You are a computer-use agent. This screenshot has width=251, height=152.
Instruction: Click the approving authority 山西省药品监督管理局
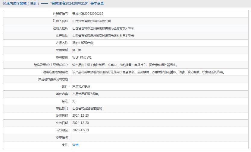coord(87,108)
